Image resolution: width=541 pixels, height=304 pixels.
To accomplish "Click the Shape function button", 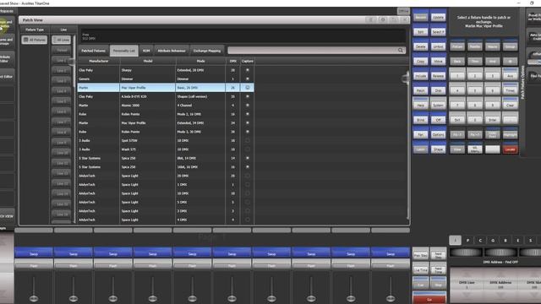I will [x=438, y=149].
